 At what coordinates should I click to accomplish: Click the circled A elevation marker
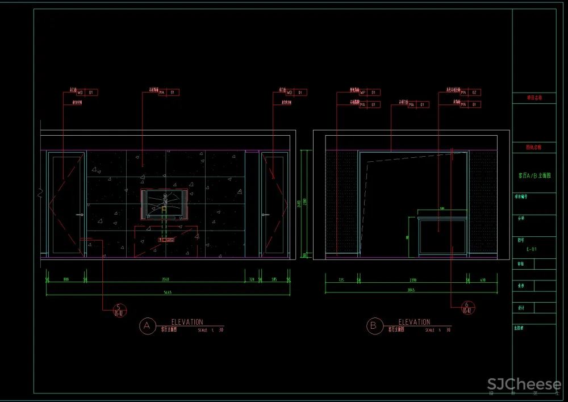(x=147, y=326)
